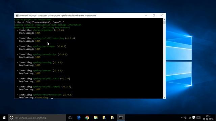The image size is (216, 121).
Task: Click the 'Installing symfony/translation' line
Action: (x=42, y=54)
